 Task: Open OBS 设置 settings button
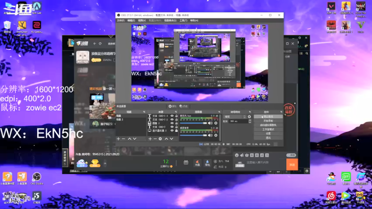[x=268, y=133]
